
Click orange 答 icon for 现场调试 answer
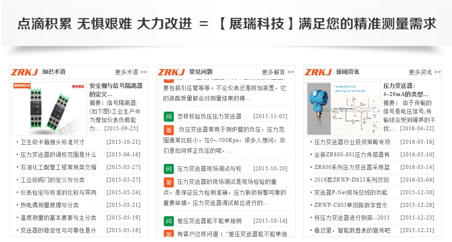tap(169, 182)
